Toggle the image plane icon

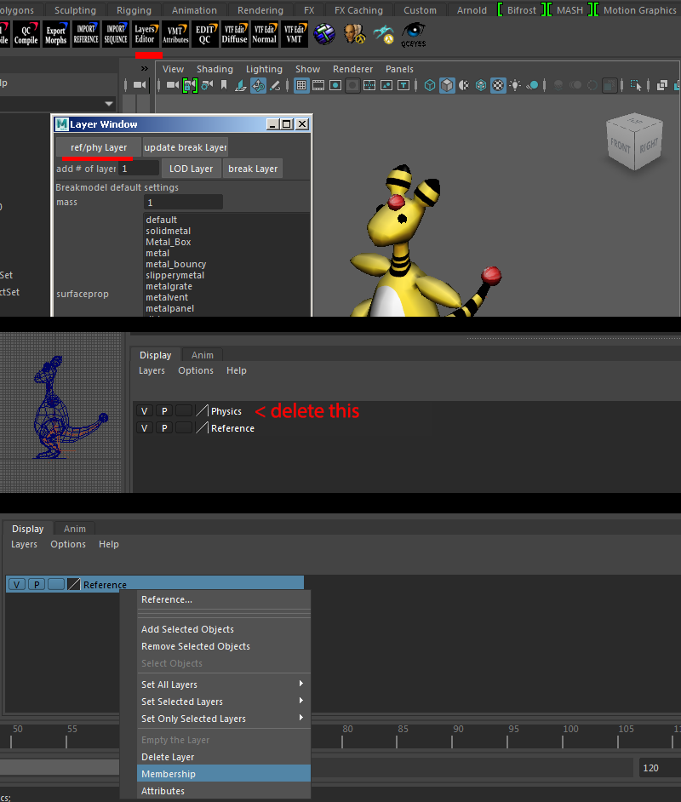241,85
